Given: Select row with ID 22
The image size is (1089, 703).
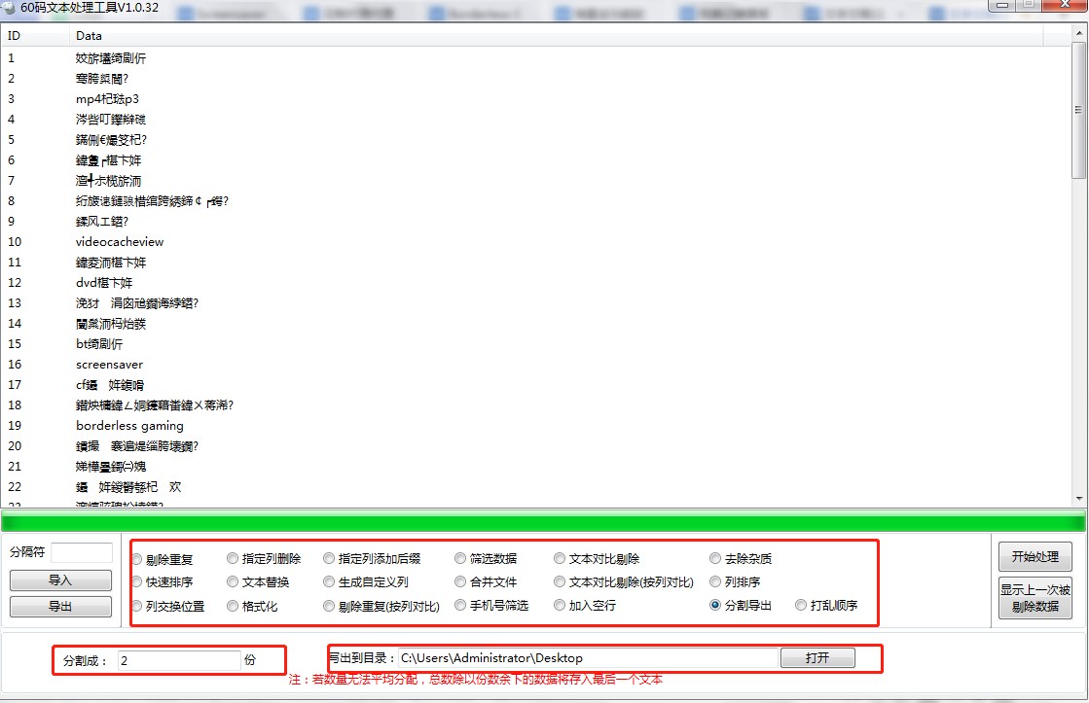Looking at the screenshot, I should [x=535, y=486].
